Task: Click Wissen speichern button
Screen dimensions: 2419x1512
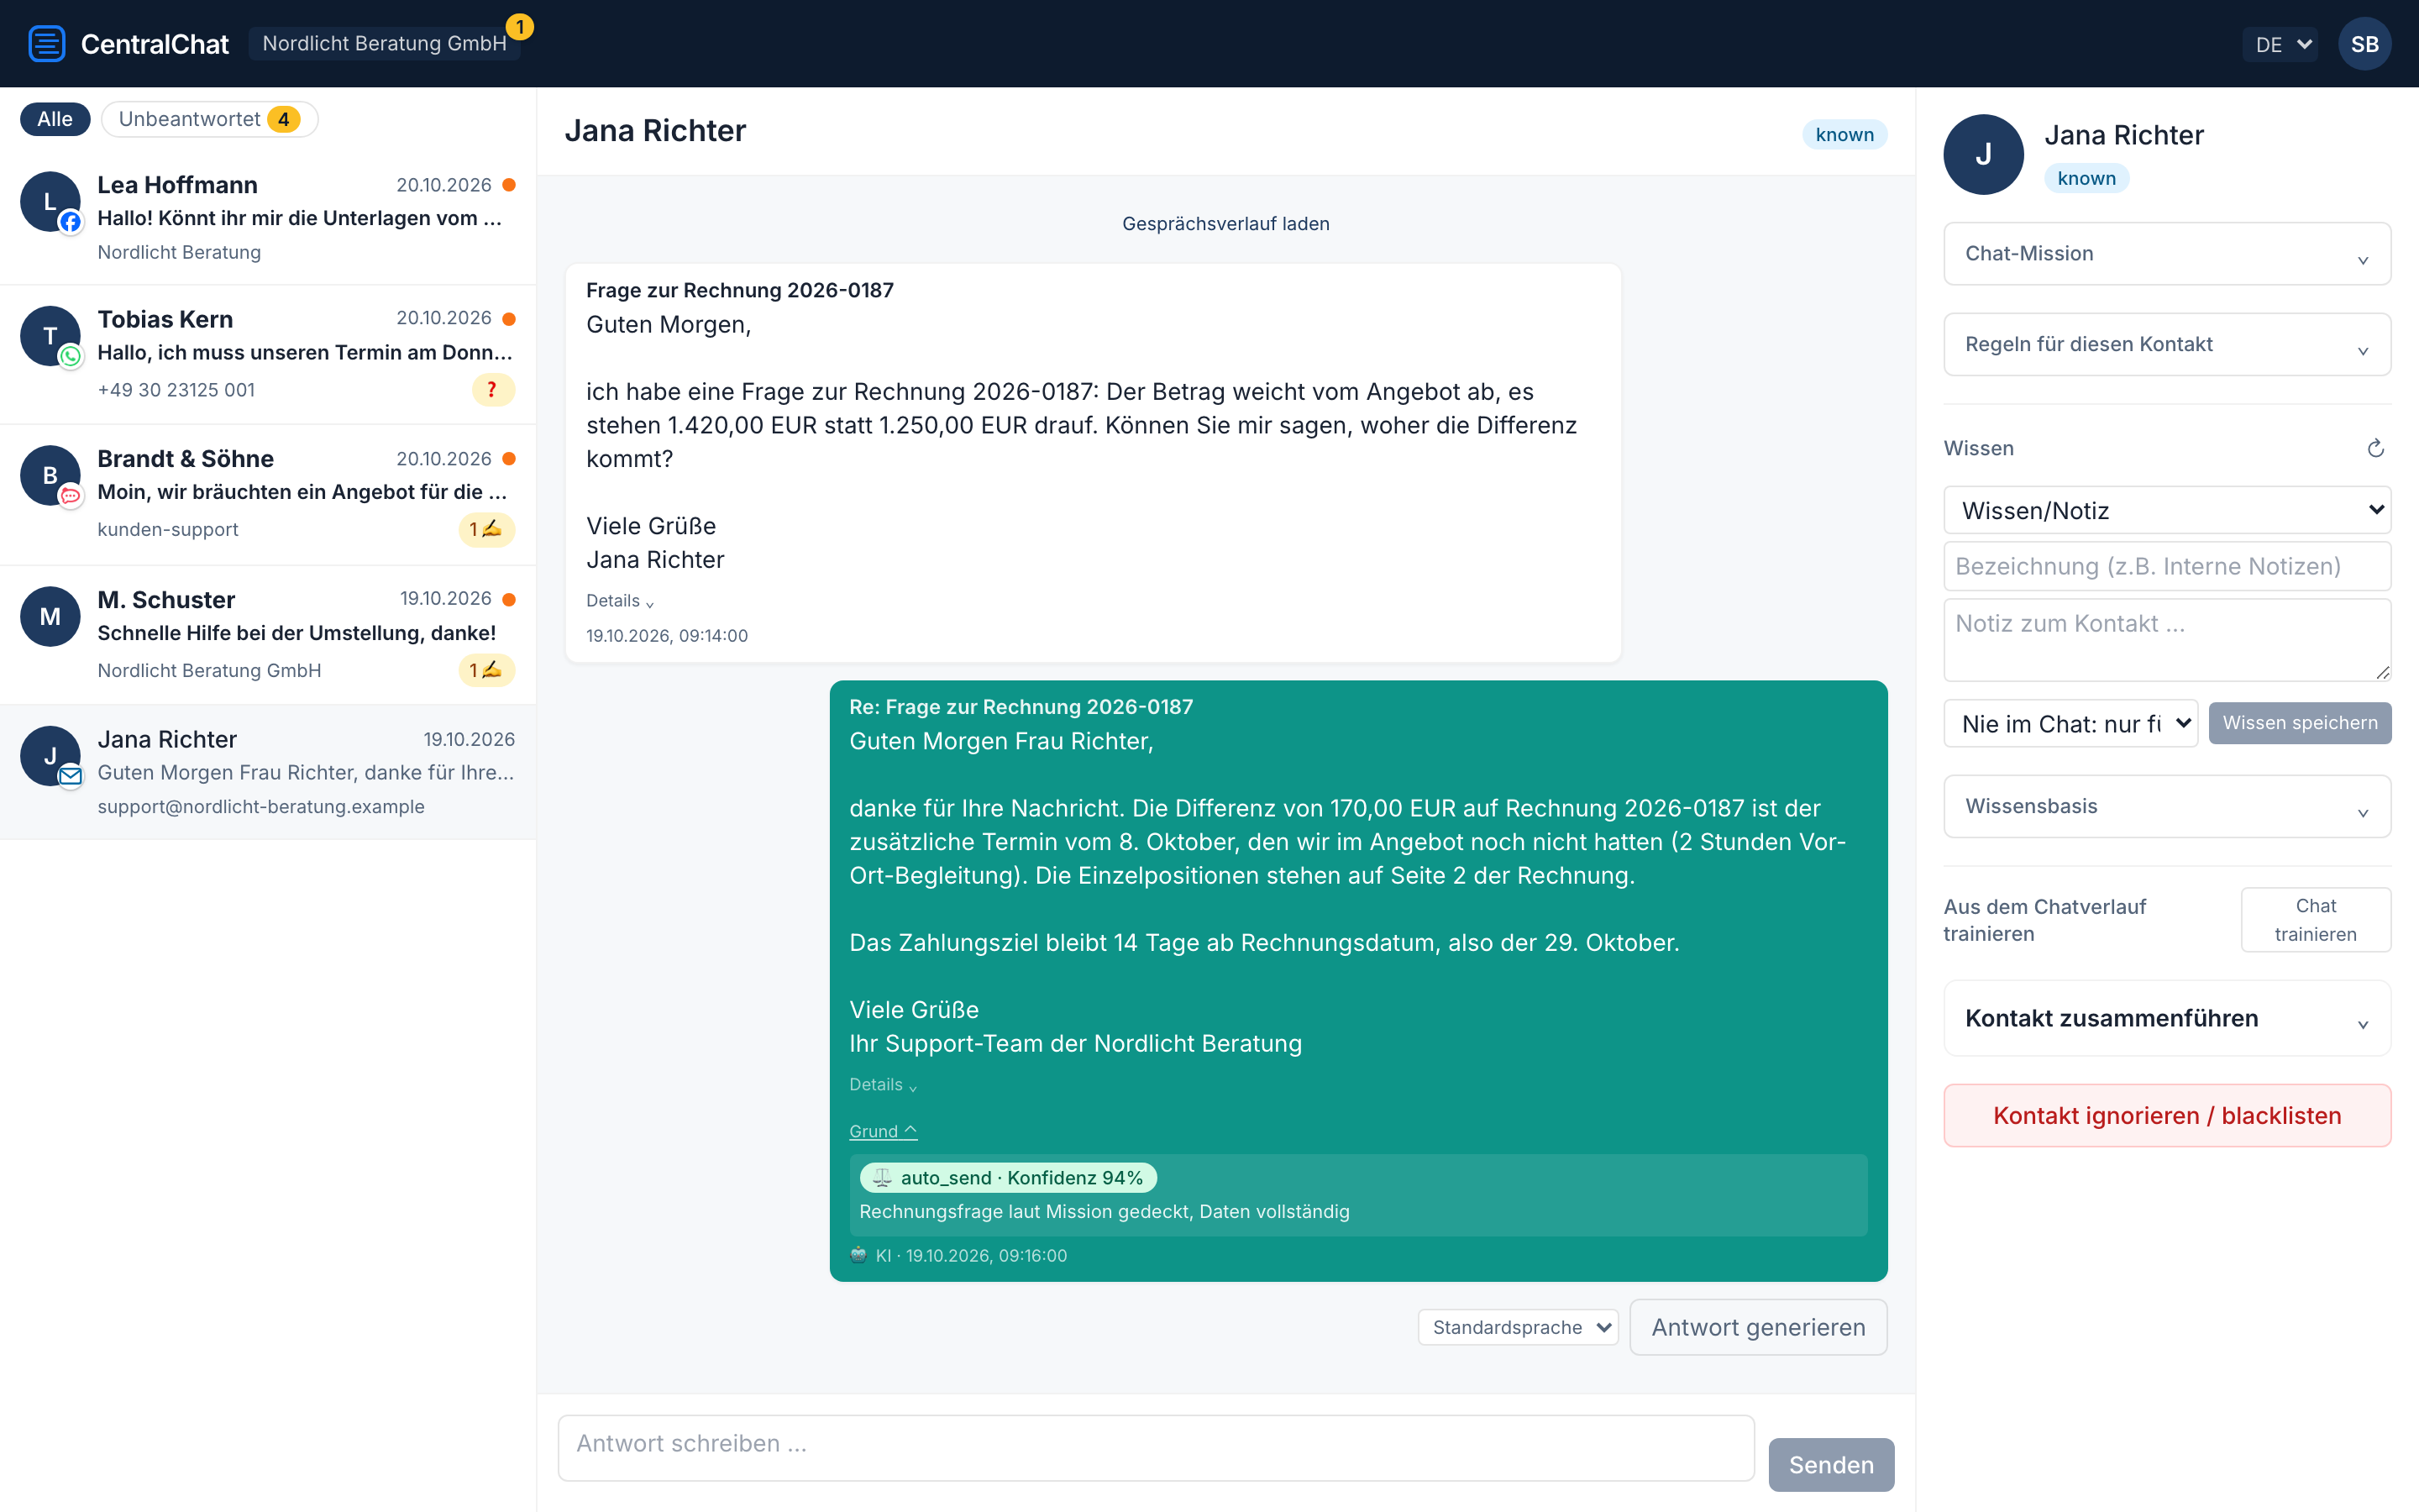Action: [x=2299, y=723]
